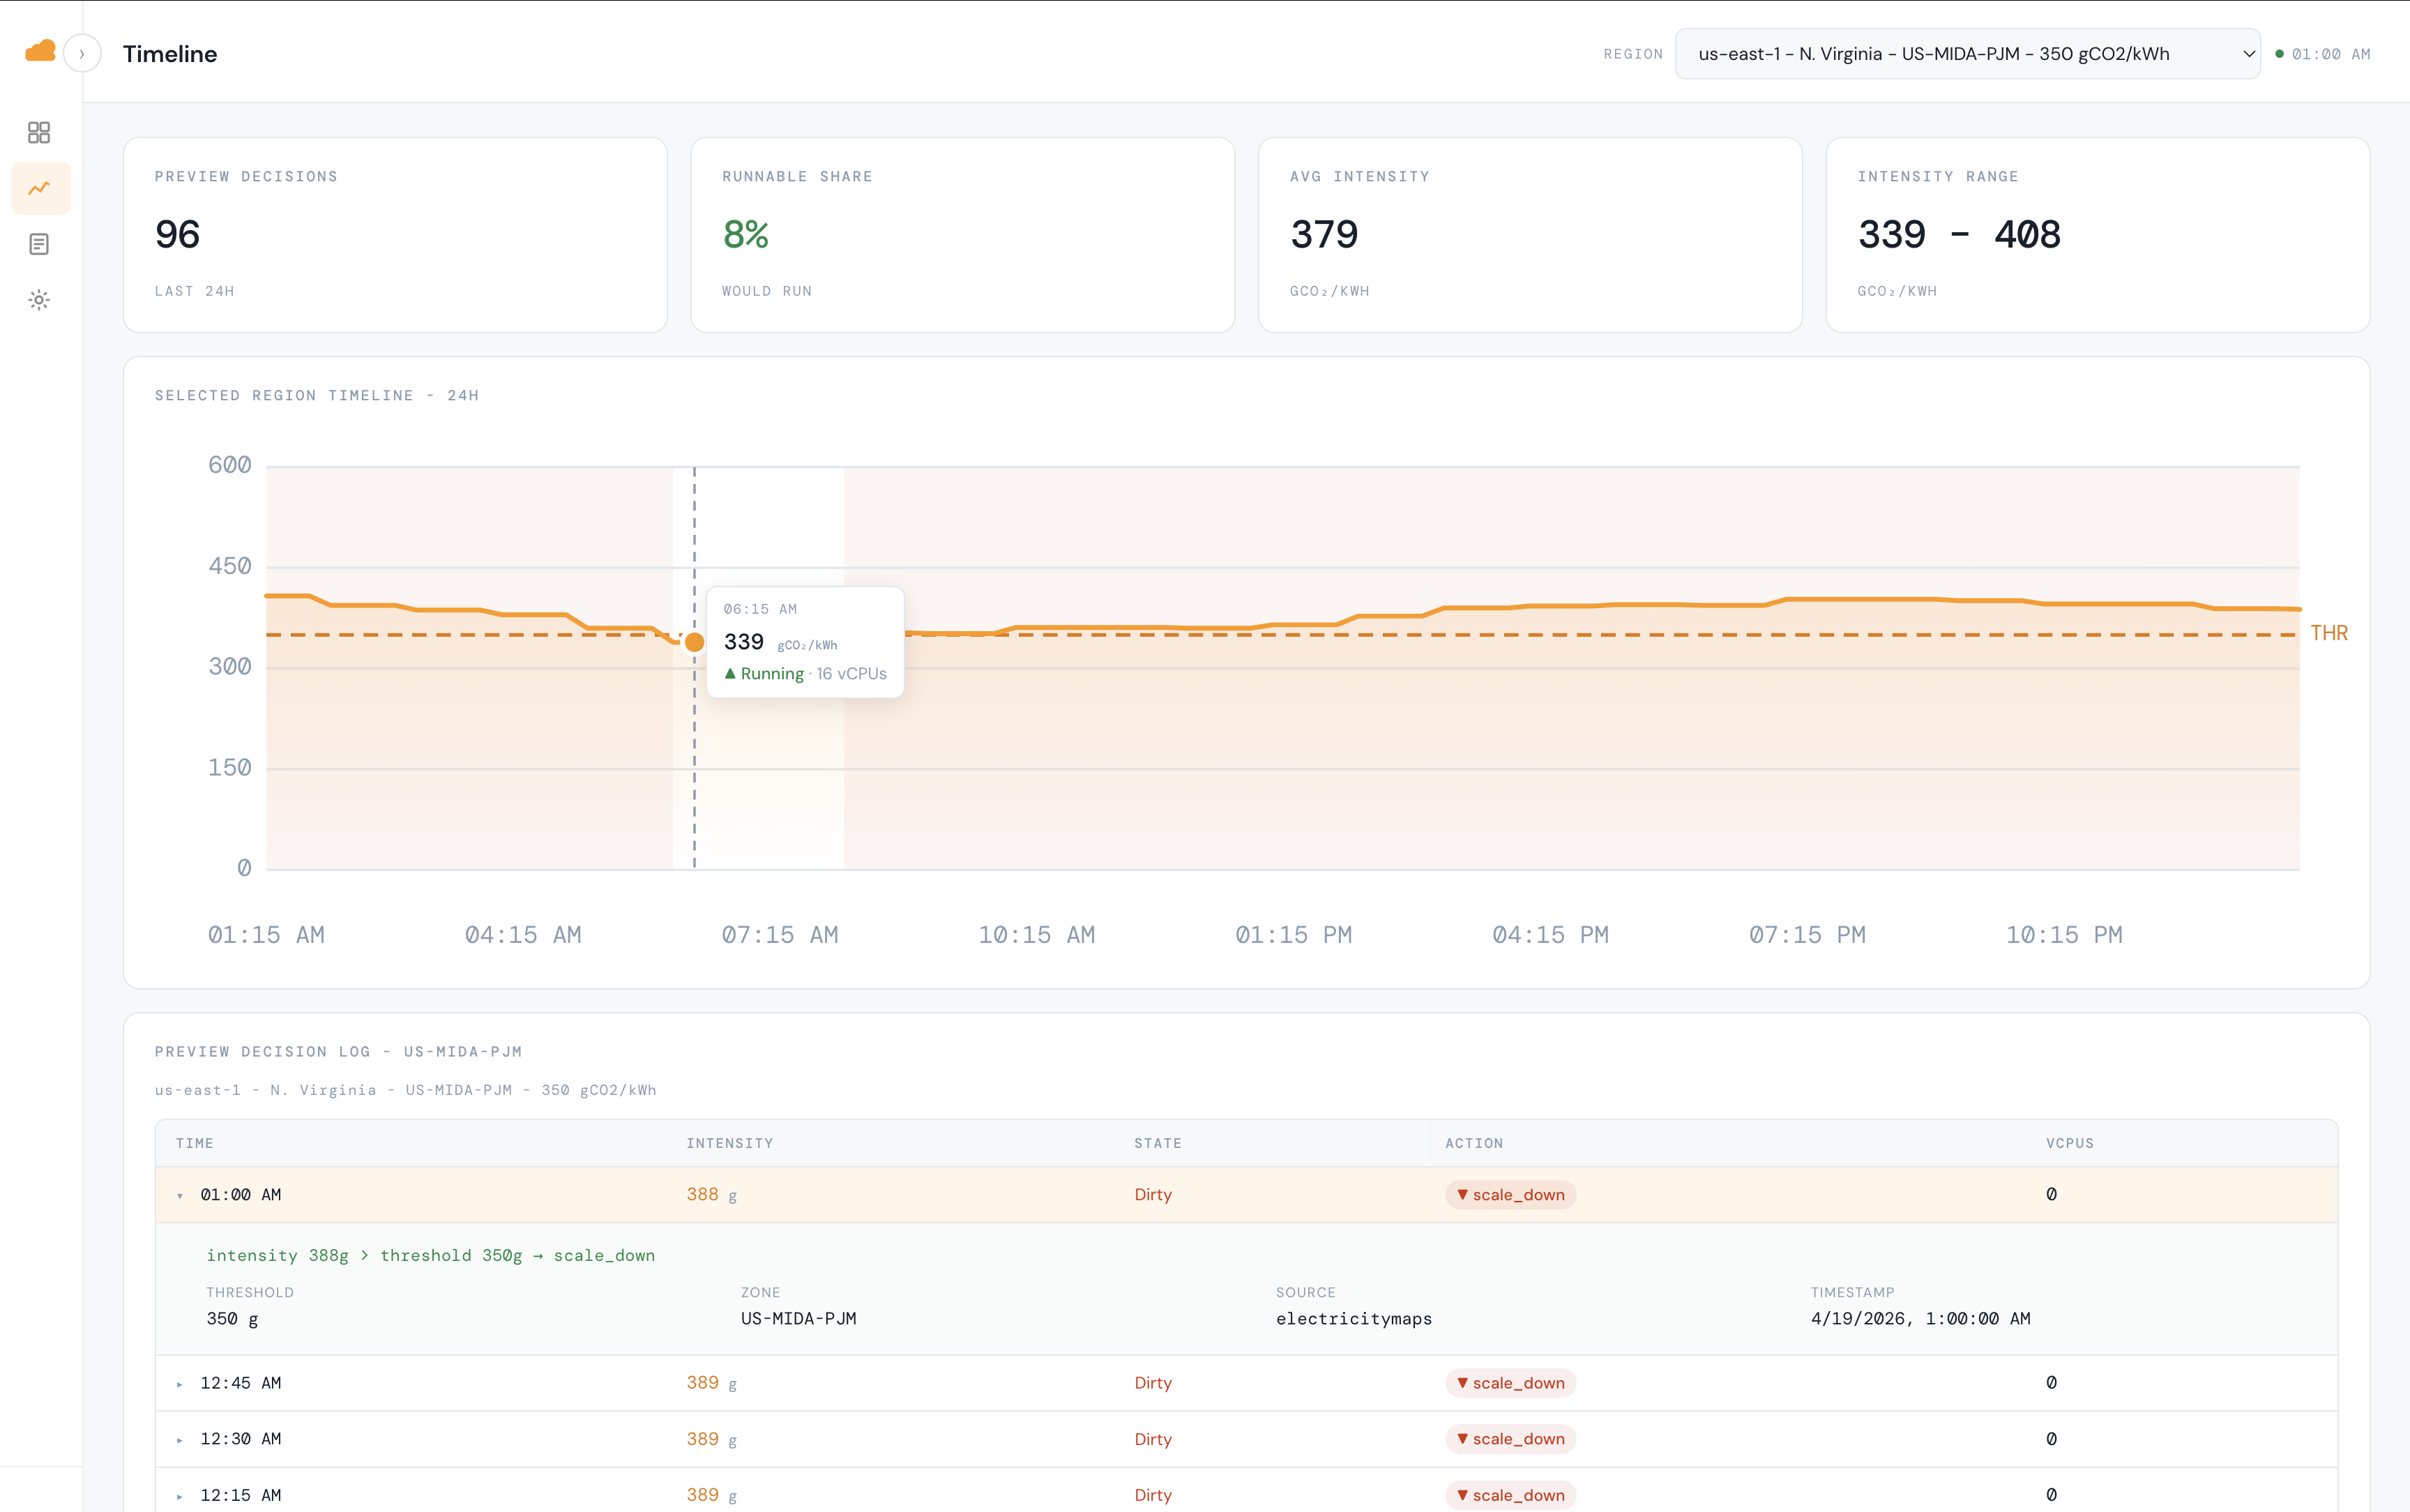This screenshot has width=2410, height=1512.
Task: Click the Runnable Share 8% card
Action: (962, 235)
